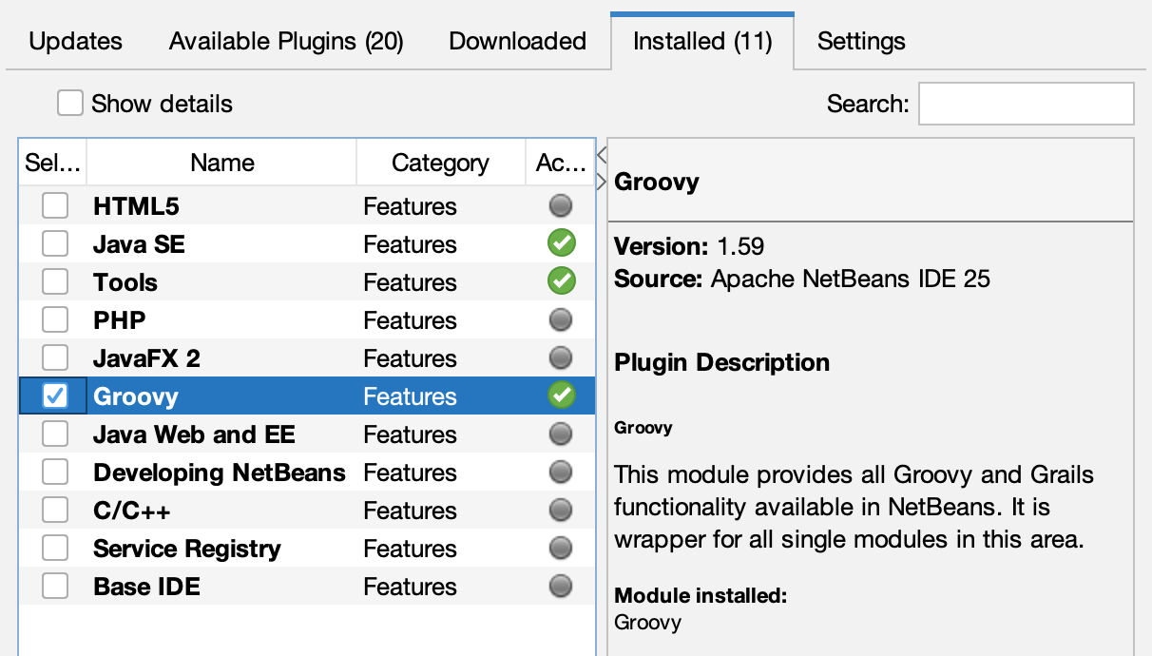This screenshot has height=656, width=1152.
Task: Tick the Service Registry plugin checkbox
Action: [55, 549]
